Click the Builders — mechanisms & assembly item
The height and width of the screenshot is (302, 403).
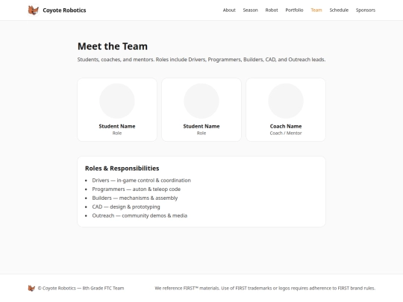(x=135, y=198)
